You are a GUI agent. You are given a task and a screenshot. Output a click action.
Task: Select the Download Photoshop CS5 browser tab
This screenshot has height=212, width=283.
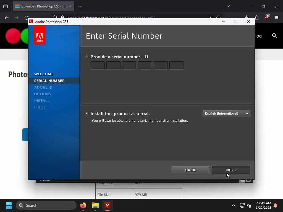click(43, 6)
